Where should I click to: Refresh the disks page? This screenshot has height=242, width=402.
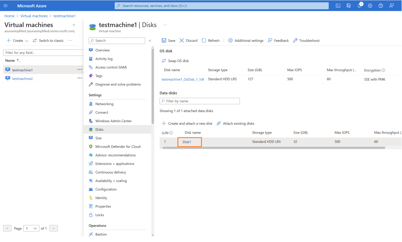[x=211, y=40]
